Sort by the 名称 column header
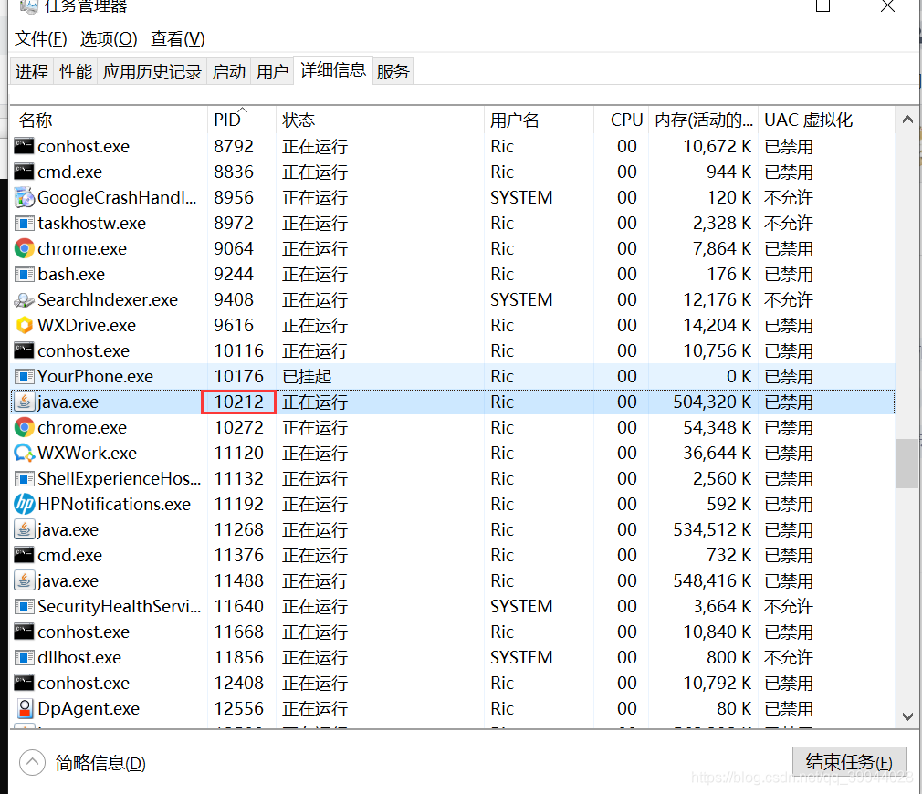This screenshot has height=794, width=922. coord(110,120)
